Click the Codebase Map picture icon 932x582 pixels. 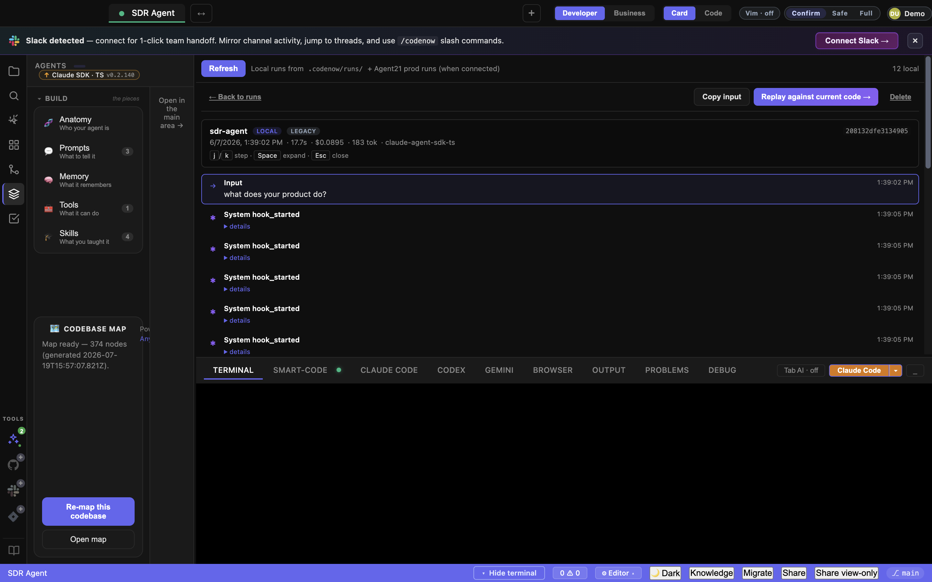tap(55, 329)
